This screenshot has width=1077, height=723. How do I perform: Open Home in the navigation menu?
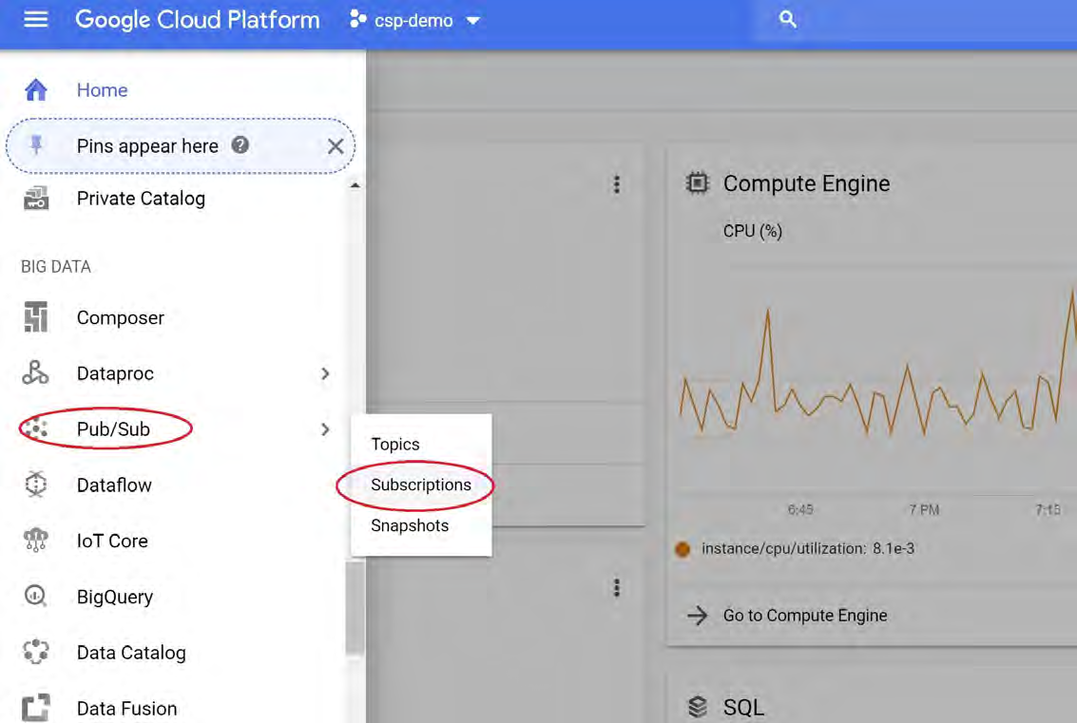coord(103,90)
